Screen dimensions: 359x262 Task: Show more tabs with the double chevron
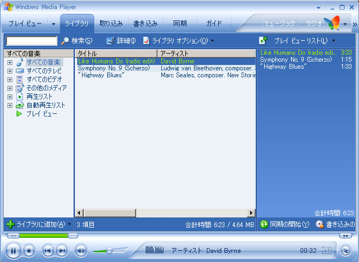(355, 24)
